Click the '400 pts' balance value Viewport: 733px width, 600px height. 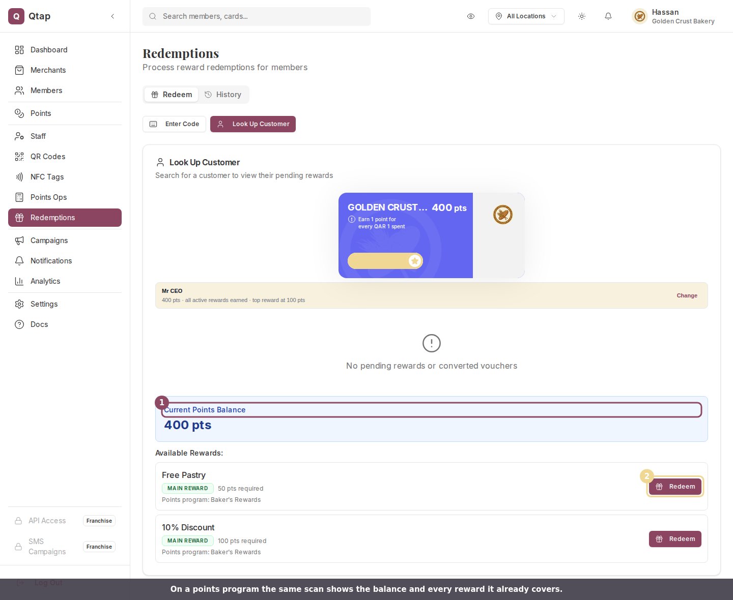(x=188, y=425)
